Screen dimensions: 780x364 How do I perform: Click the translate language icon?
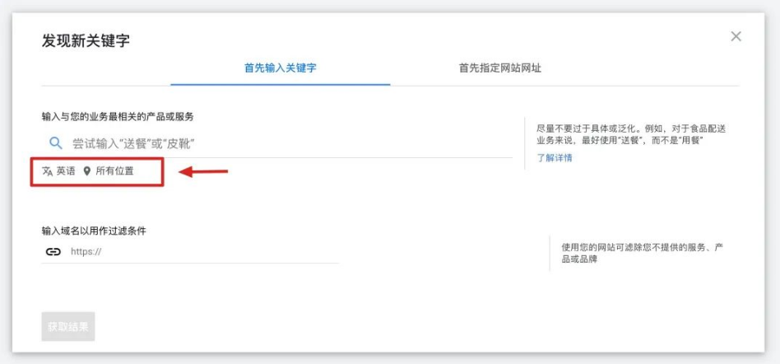coord(48,171)
